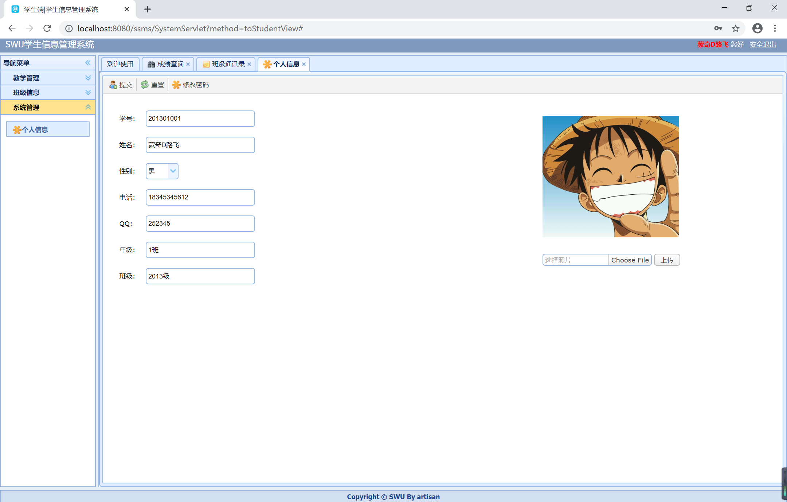Open the 修改密码 change password dialog
The width and height of the screenshot is (787, 502).
191,85
